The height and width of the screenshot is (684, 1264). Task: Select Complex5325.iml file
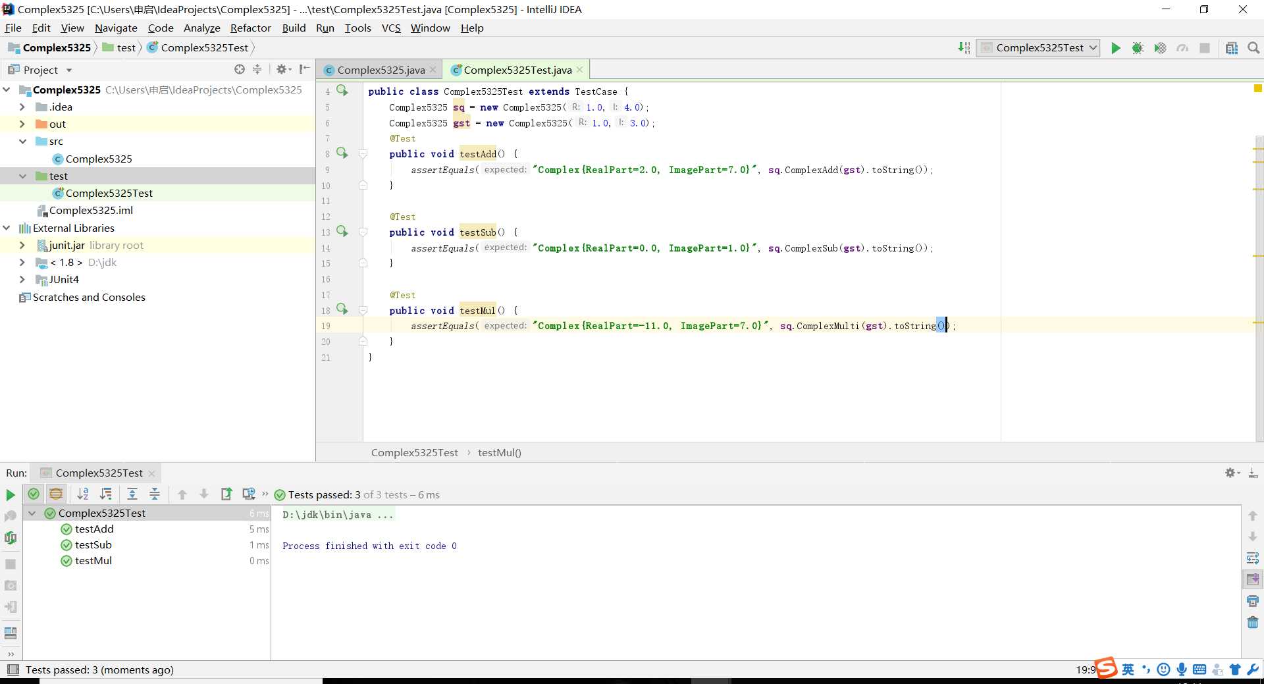[91, 210]
